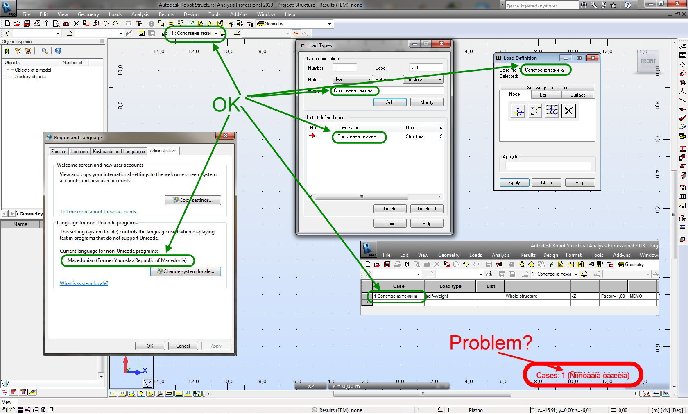The height and width of the screenshot is (414, 688).
Task: Click the binoculars search icon in title bar
Action: pyautogui.click(x=584, y=5)
